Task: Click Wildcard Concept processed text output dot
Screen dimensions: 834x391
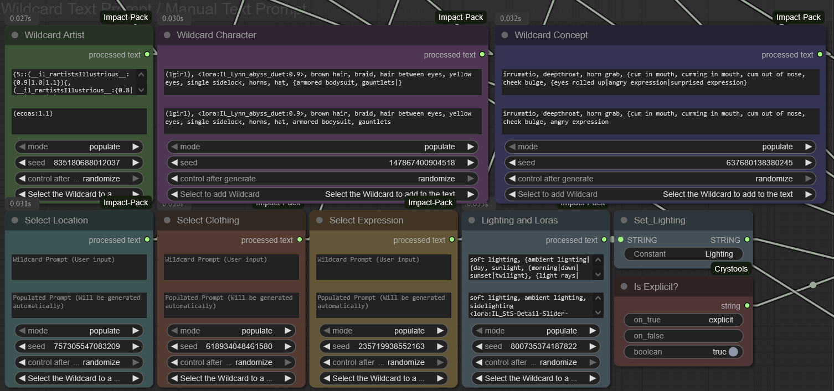Action: pos(820,55)
